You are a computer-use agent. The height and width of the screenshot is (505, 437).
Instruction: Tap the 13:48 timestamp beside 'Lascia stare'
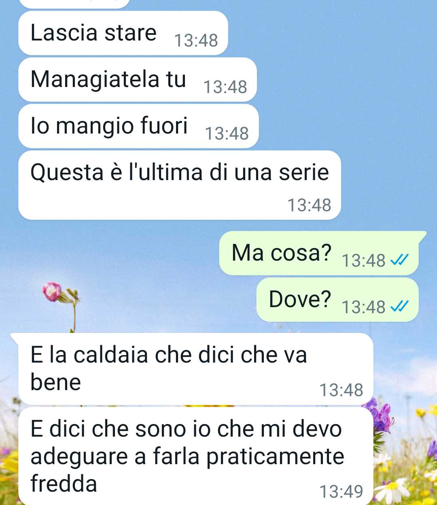[x=196, y=40]
